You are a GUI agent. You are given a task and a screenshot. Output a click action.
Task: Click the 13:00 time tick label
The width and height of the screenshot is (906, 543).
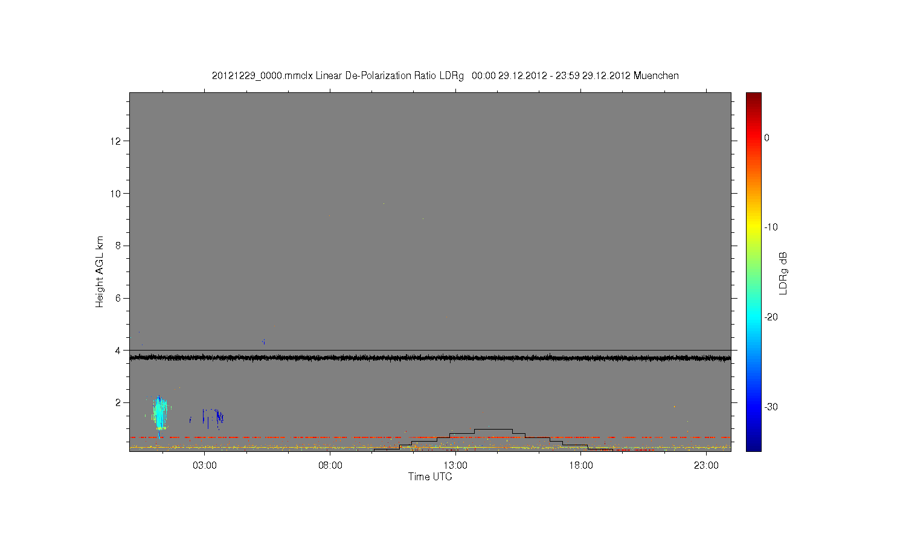pyautogui.click(x=455, y=466)
